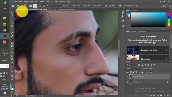Expand the Fix a photo tutorials
Screen dimensions: 172x97
click(x=166, y=59)
